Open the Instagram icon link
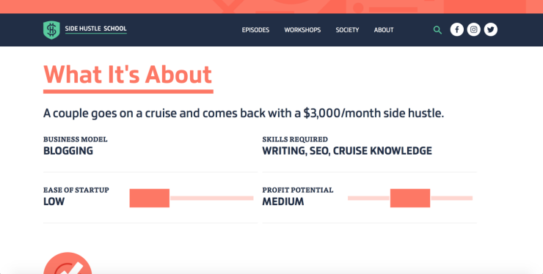The image size is (543, 274). [x=474, y=30]
